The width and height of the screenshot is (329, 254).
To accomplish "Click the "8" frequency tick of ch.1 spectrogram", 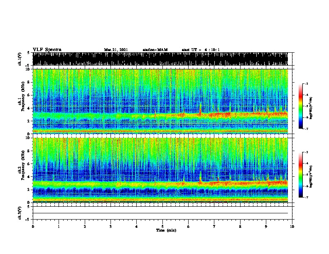I will coord(29,82).
